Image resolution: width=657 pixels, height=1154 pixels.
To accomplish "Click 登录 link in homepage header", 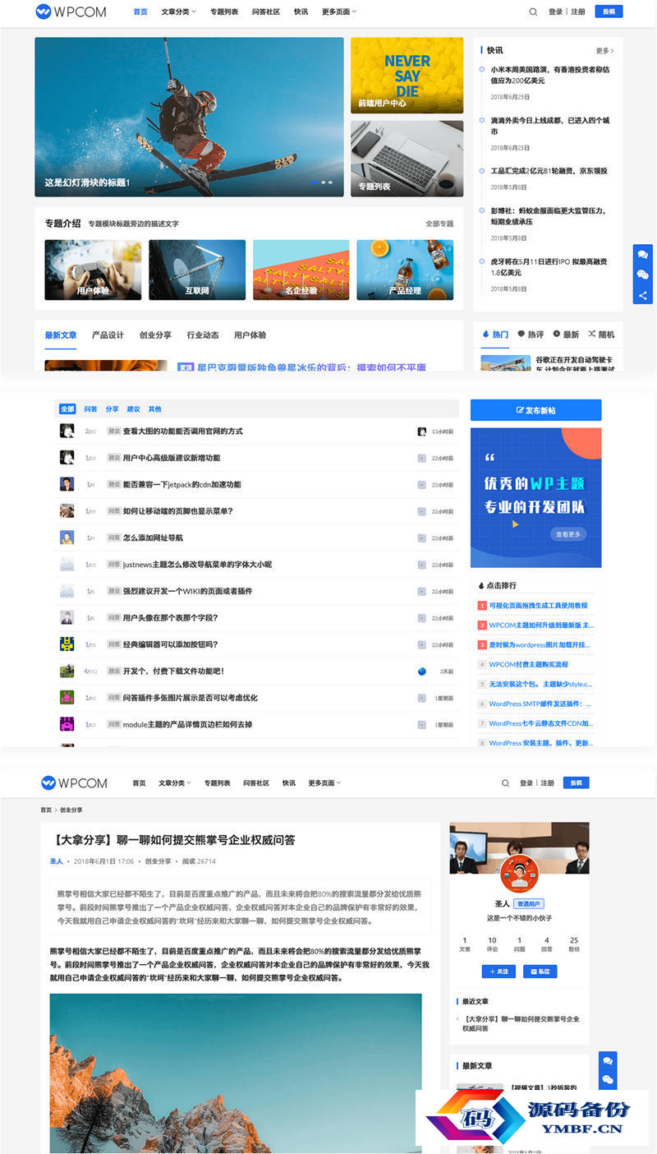I will tap(556, 12).
